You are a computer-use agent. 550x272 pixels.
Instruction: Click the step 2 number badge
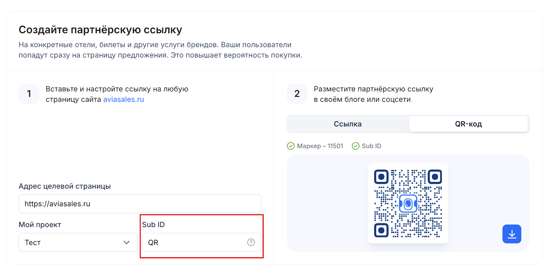click(297, 94)
